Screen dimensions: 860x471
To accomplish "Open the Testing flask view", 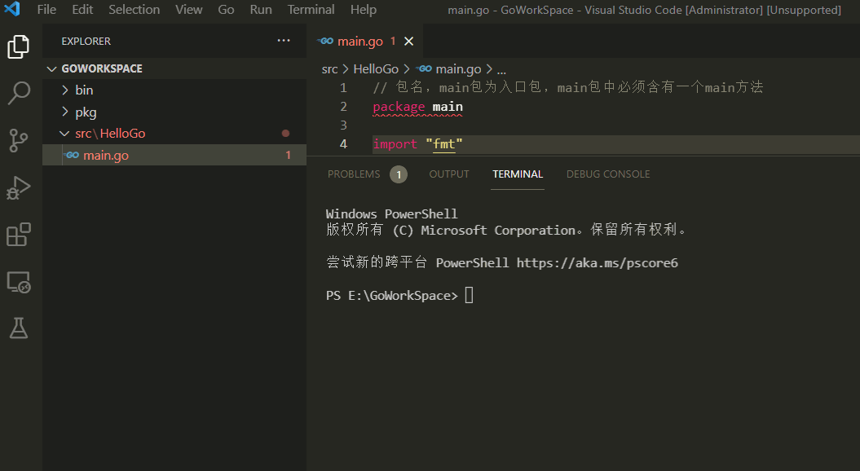I will [x=19, y=328].
